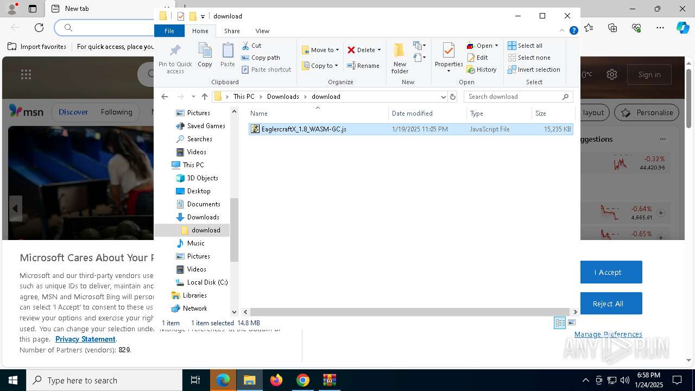Select Music in navigation pane
695x391 pixels.
(x=191, y=243)
